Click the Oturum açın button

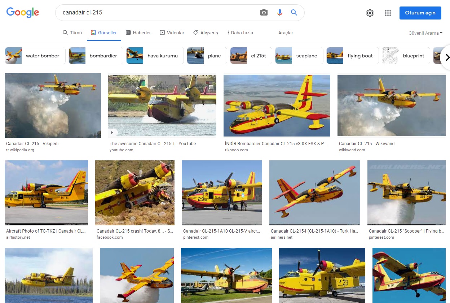420,13
